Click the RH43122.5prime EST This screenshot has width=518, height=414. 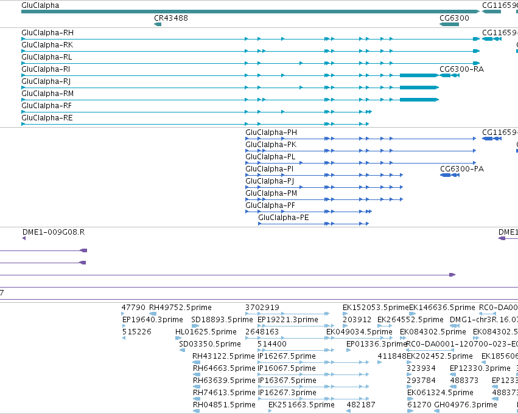tap(223, 357)
